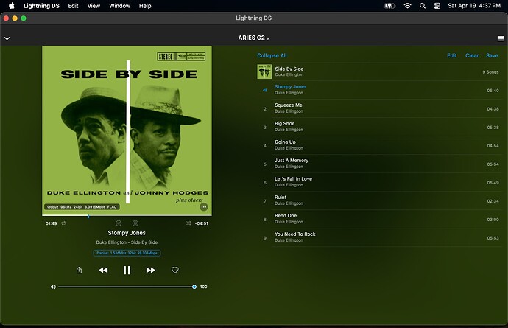The width and height of the screenshot is (508, 328).
Task: Open the Apple menu
Action: (x=12, y=5)
